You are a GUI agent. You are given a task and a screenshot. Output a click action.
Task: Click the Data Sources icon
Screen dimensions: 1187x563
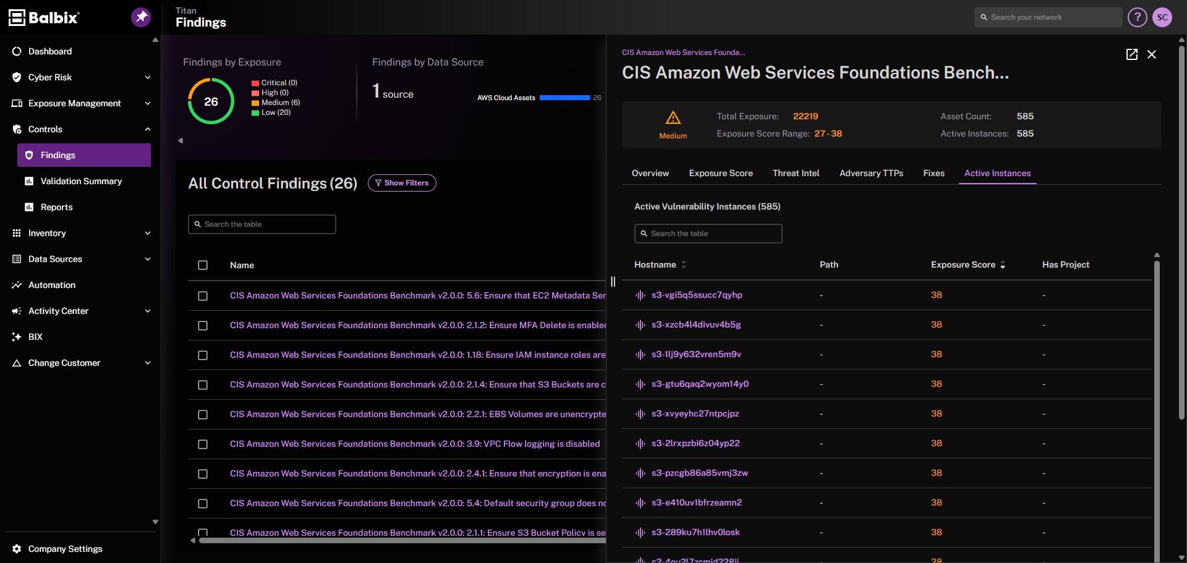[x=17, y=259]
